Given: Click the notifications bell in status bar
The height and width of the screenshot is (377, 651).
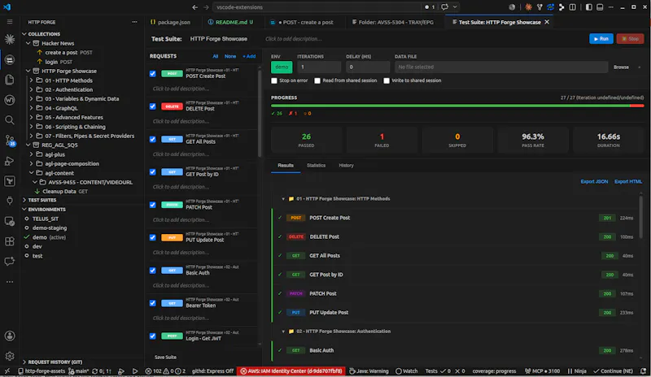Looking at the screenshot, I should [x=643, y=371].
